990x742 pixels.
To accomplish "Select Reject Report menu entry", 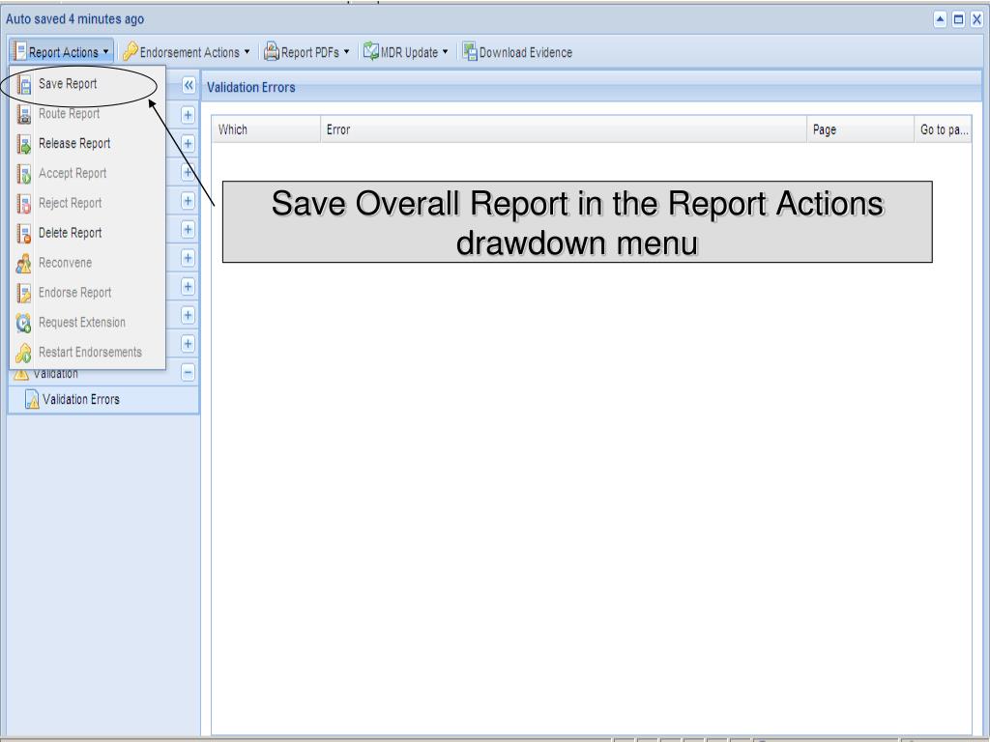I will [x=87, y=203].
